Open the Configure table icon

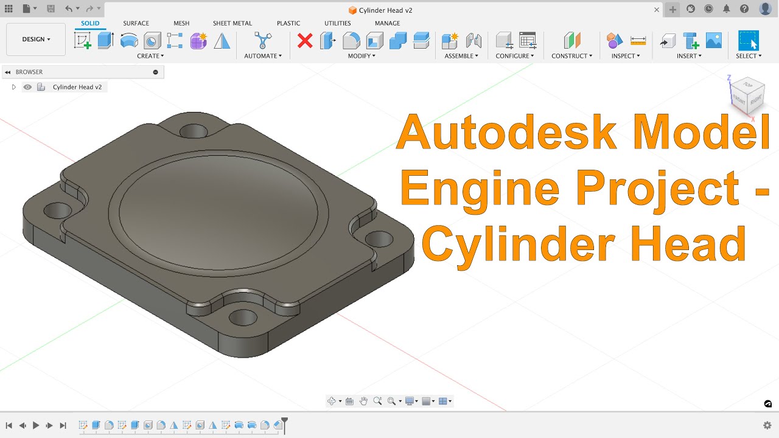tap(528, 41)
